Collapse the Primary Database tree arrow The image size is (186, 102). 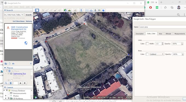[4, 91]
